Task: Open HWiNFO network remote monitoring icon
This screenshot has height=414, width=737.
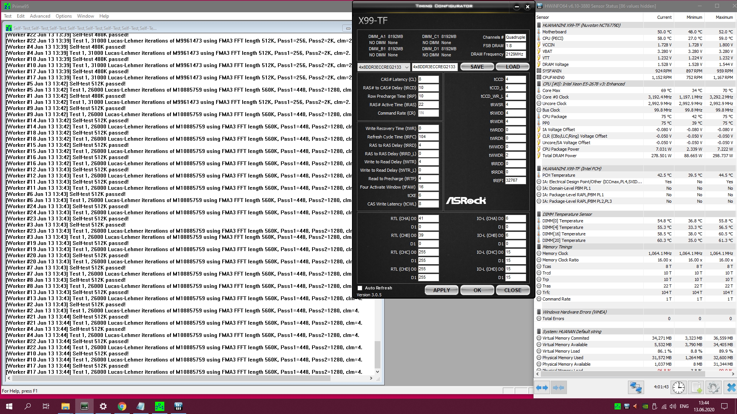Action: (636, 388)
